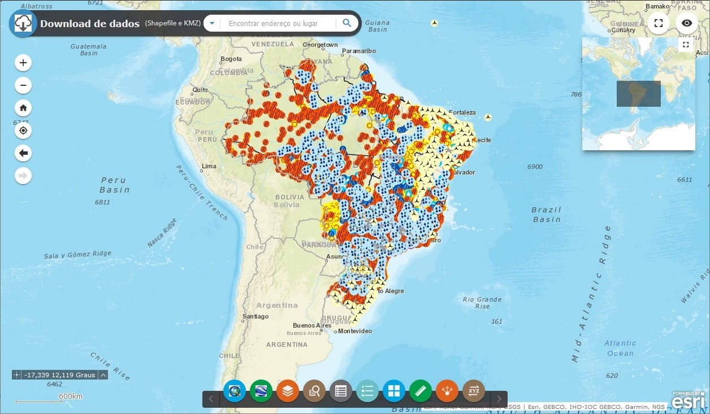Go to next extent with forward arrow
The width and height of the screenshot is (710, 414).
click(x=23, y=176)
